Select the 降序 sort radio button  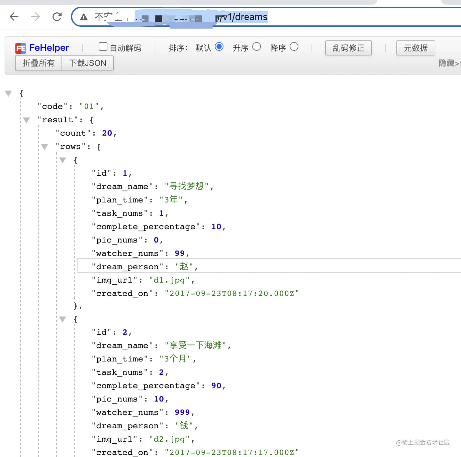tap(294, 46)
